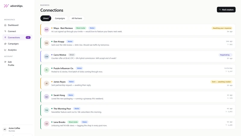Click the Awaiting your response badge
Image resolution: width=241 pixels, height=136 pixels.
tap(222, 28)
